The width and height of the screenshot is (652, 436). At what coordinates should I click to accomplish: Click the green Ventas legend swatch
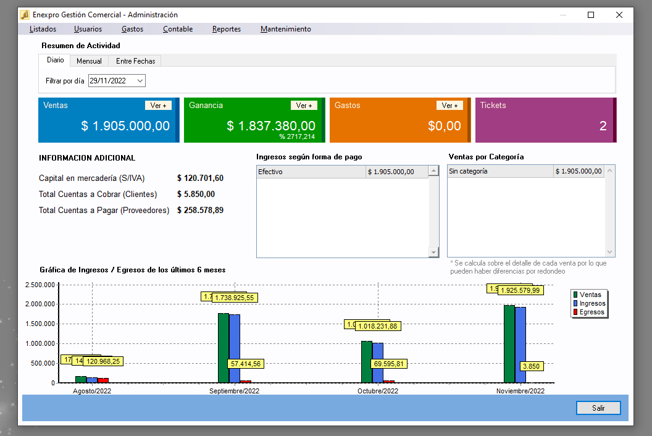pos(575,295)
